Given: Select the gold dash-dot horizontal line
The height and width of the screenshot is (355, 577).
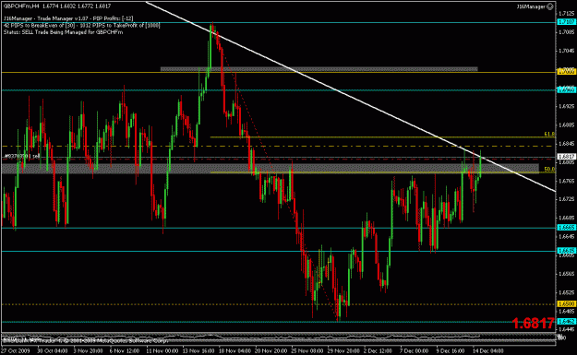Looking at the screenshot, I should pyautogui.click(x=278, y=147).
